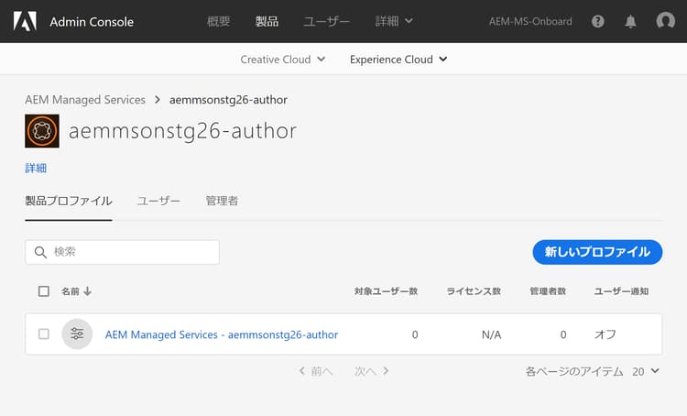Open the 概要 menu item
The height and width of the screenshot is (416, 687).
coord(219,21)
